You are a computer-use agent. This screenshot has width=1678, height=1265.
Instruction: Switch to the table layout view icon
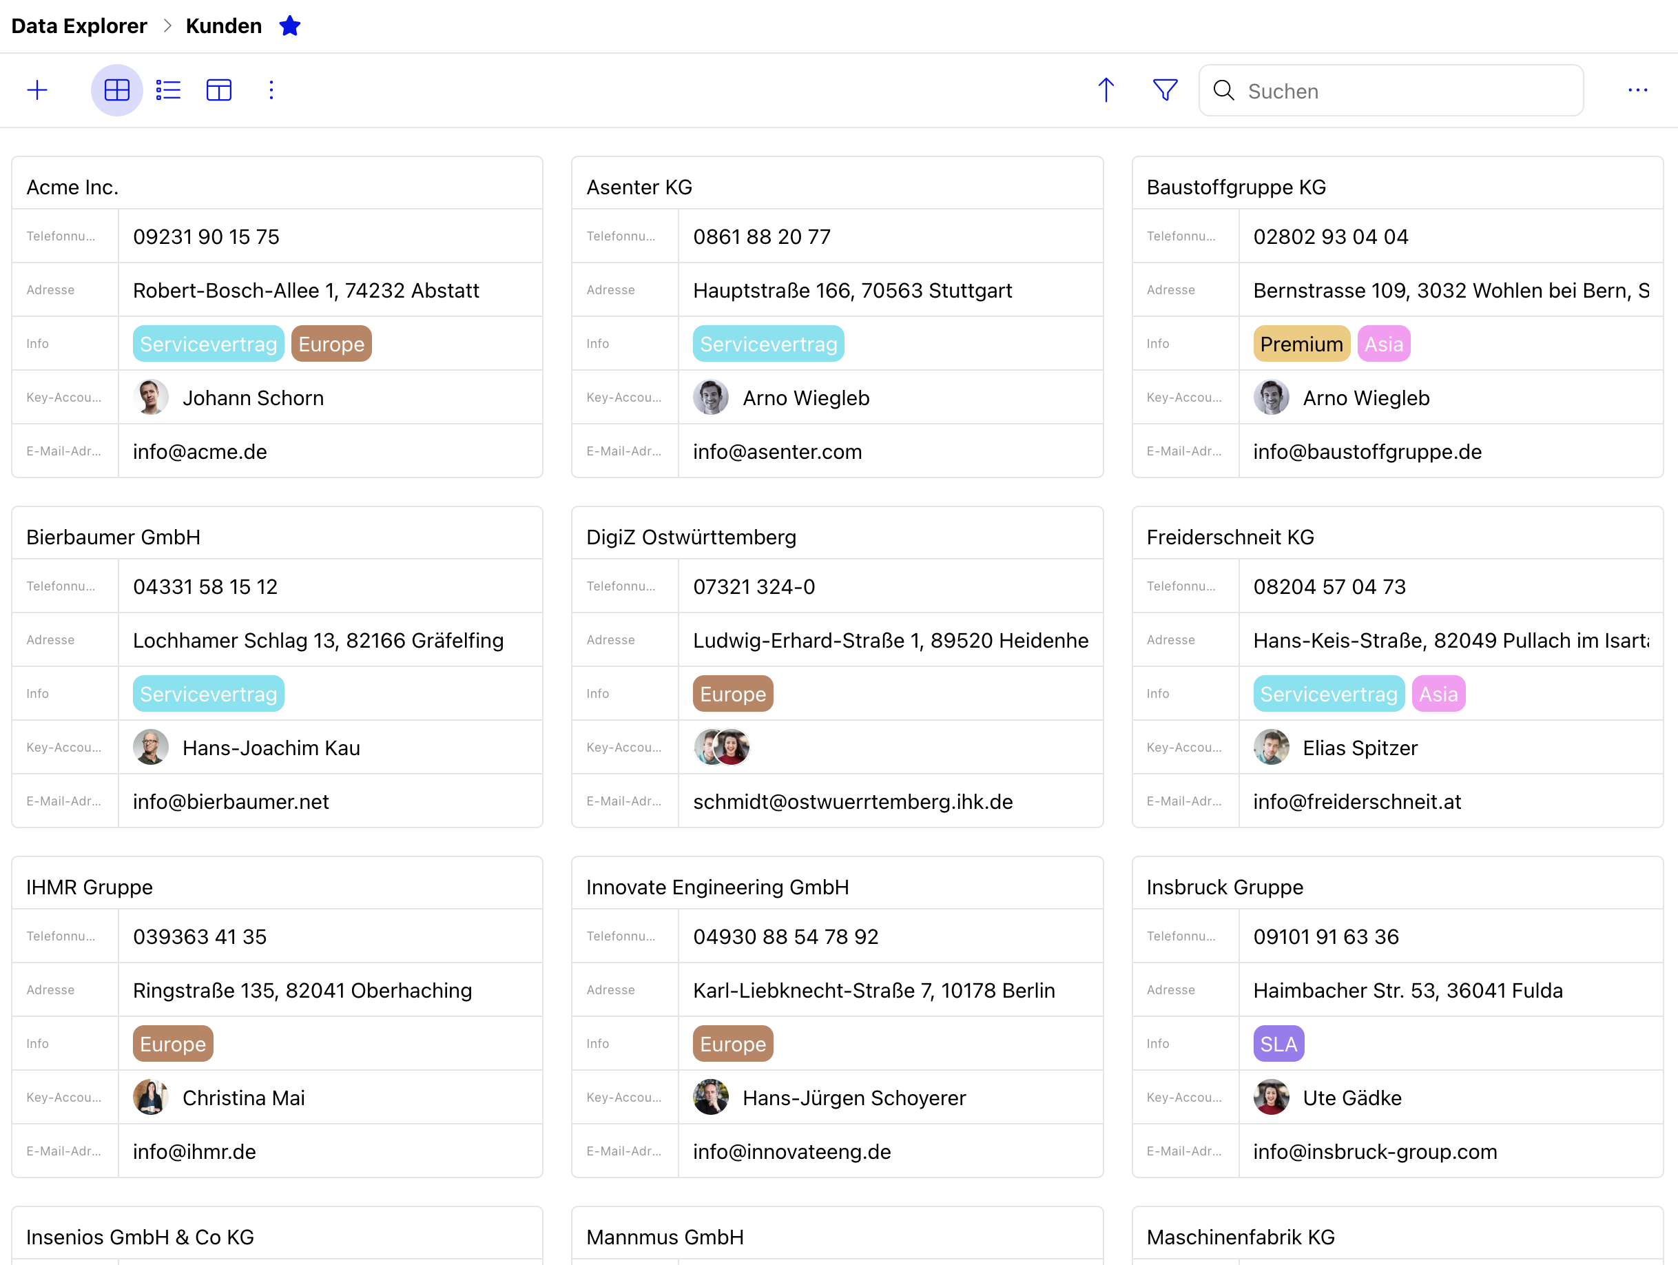click(219, 90)
